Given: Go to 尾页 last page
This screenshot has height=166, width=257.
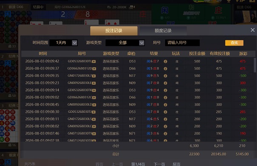Looking at the screenshot, I should click(176, 164).
